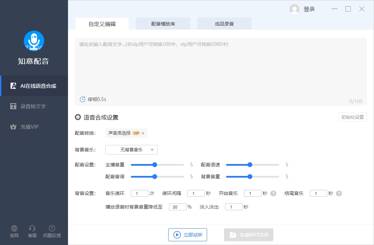
Task: Open the 录音转文字 feature
Action: pyautogui.click(x=34, y=106)
